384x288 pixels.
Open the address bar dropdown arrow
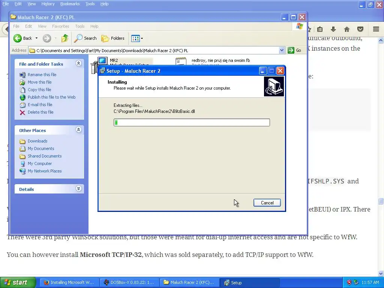[x=282, y=50]
